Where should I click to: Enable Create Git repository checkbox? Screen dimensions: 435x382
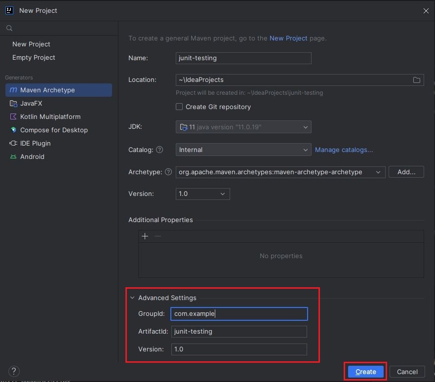click(179, 107)
